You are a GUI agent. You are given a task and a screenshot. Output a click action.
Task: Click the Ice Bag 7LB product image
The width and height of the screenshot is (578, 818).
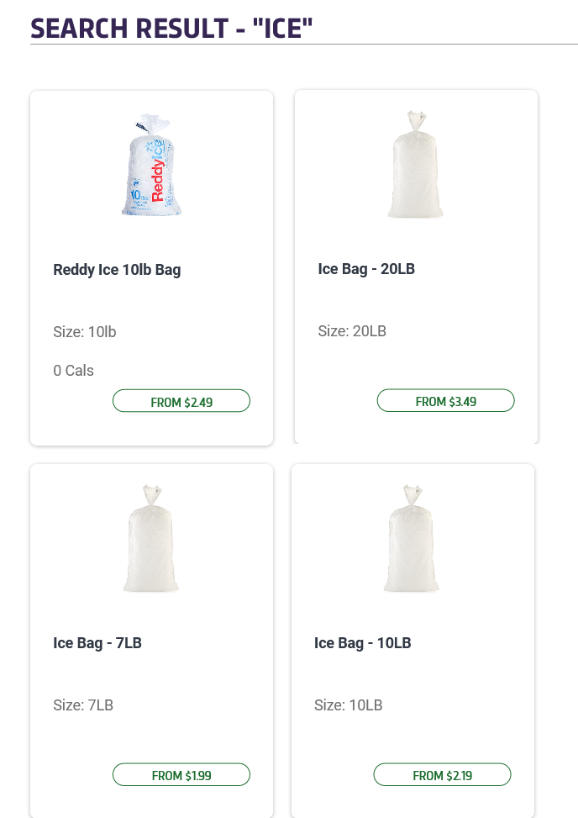[151, 539]
